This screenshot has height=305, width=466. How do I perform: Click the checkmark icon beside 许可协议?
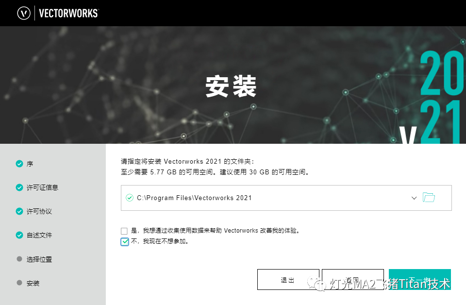(x=19, y=211)
